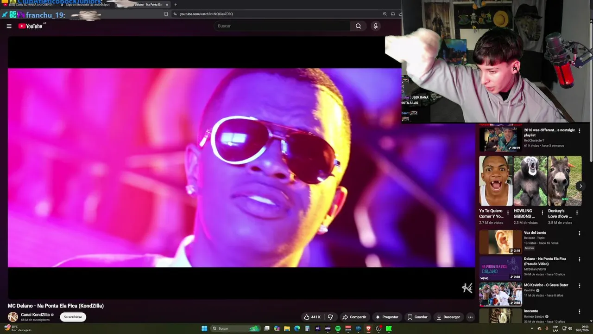Open a new browser tab with plus
The width and height of the screenshot is (593, 334).
(x=175, y=5)
